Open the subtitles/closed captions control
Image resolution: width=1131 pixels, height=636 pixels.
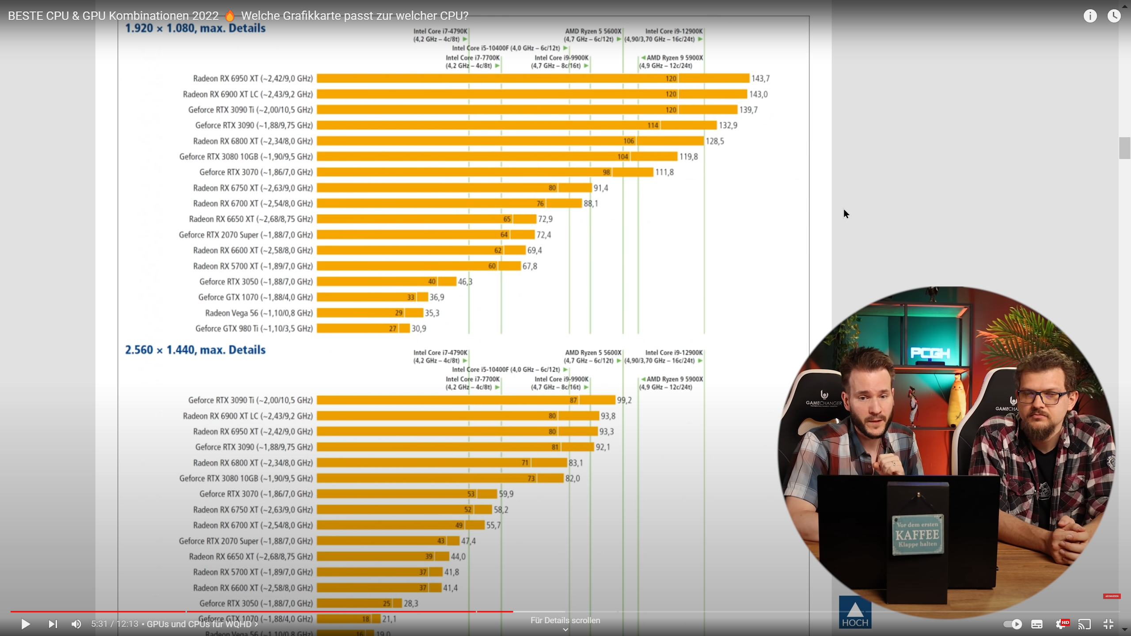click(x=1036, y=624)
